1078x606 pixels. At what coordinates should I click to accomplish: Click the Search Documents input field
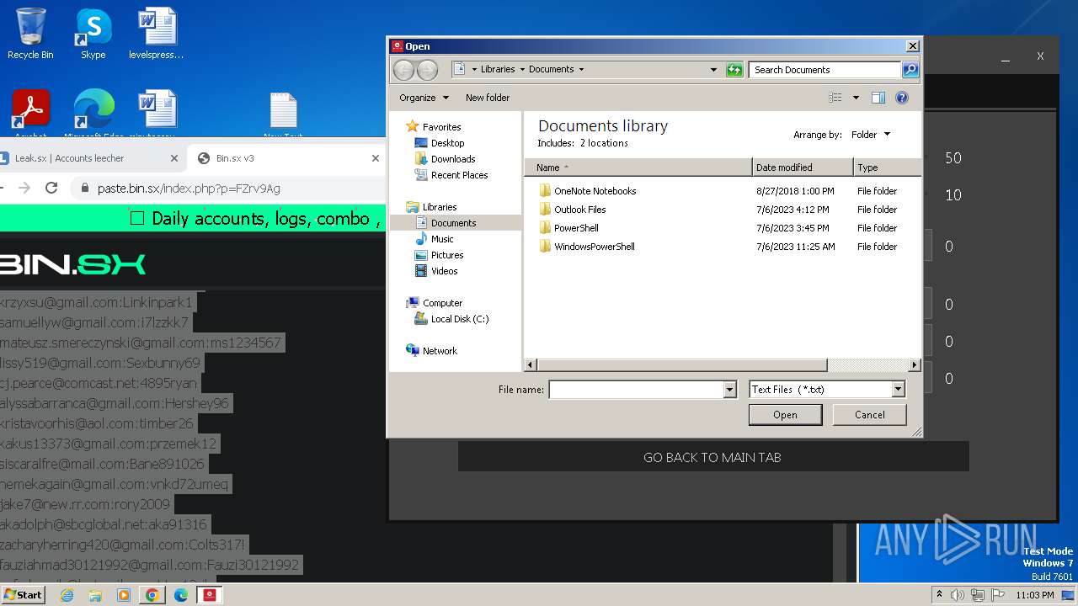point(825,70)
